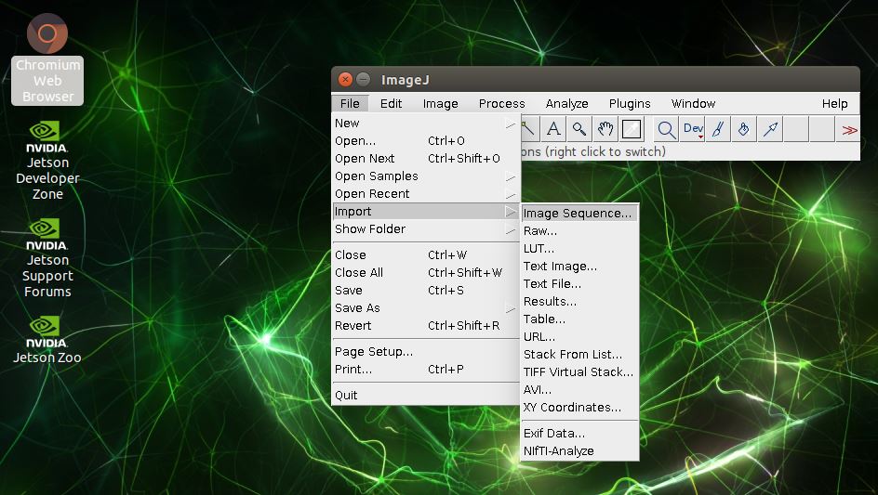
Task: Select the Flood Fill bucket tool
Action: point(744,130)
